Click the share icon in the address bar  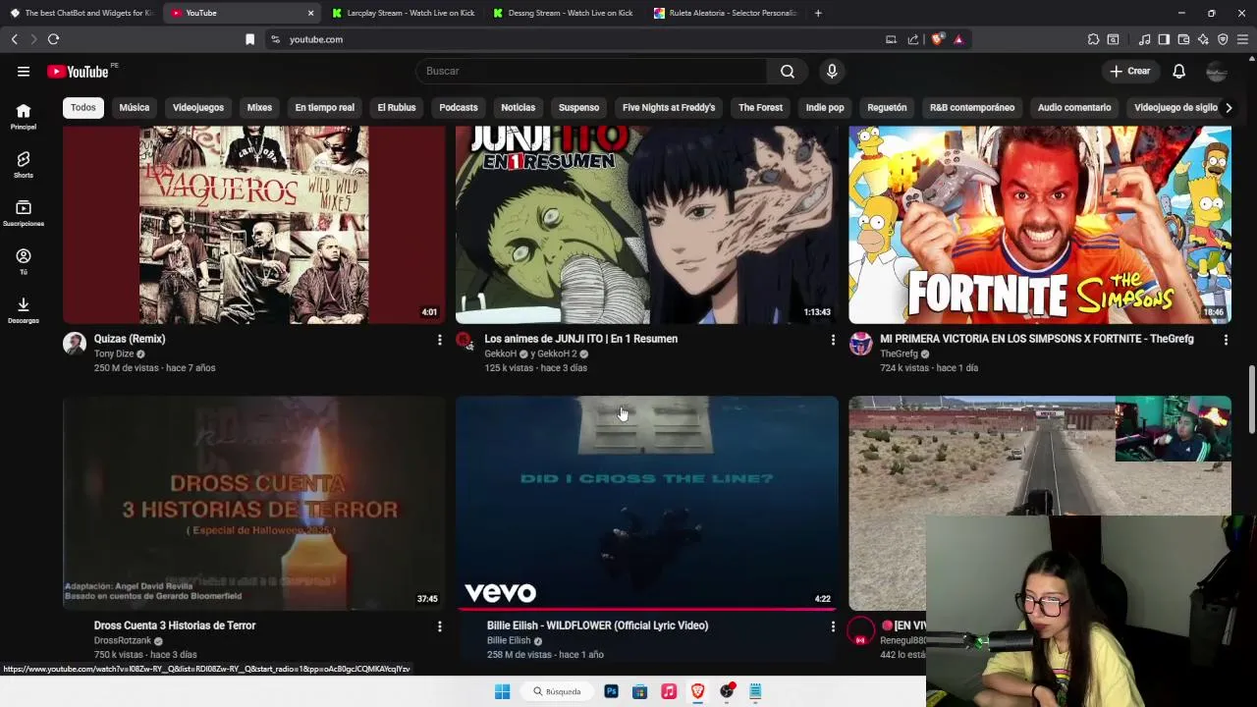[912, 39]
